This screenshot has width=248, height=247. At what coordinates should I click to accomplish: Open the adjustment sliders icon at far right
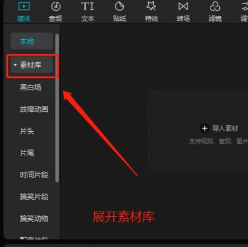[x=245, y=6]
